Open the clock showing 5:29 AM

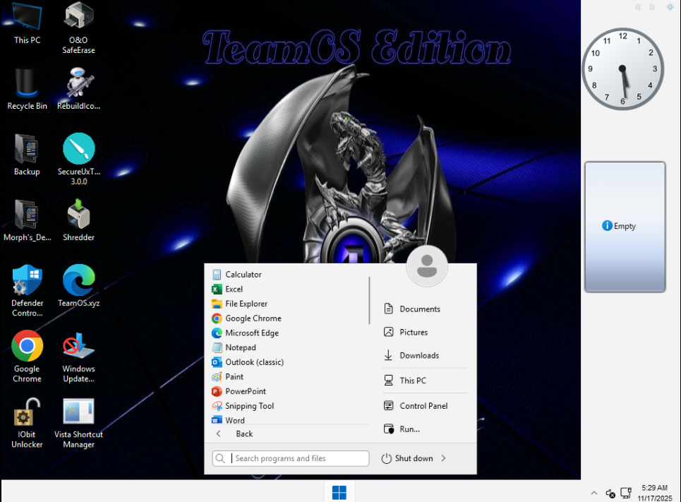(x=654, y=493)
